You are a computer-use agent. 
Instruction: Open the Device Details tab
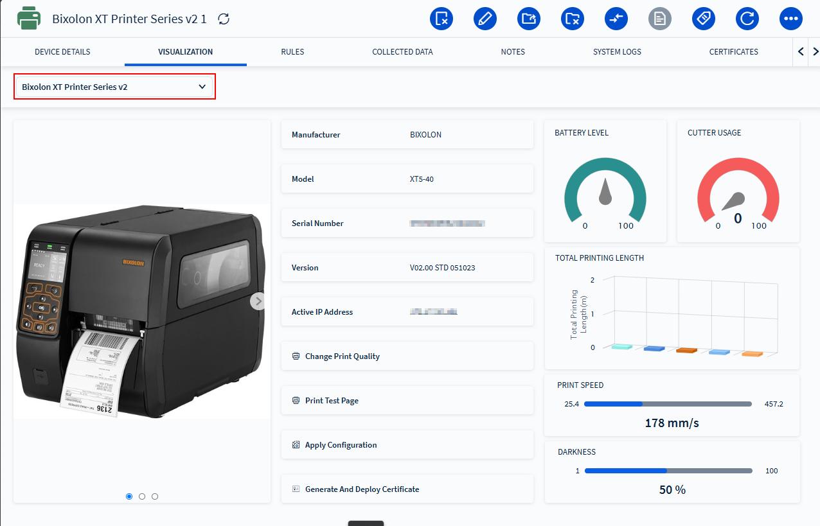click(x=62, y=52)
